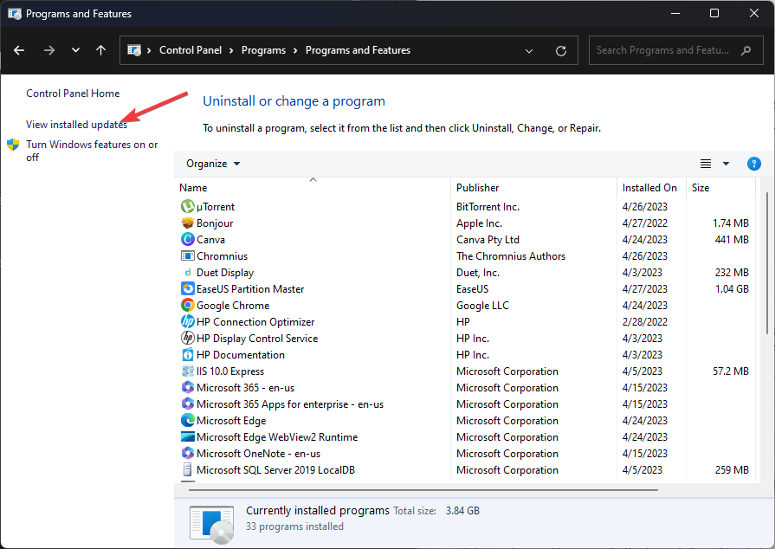The width and height of the screenshot is (775, 549).
Task: Click the change view icon
Action: (x=706, y=164)
